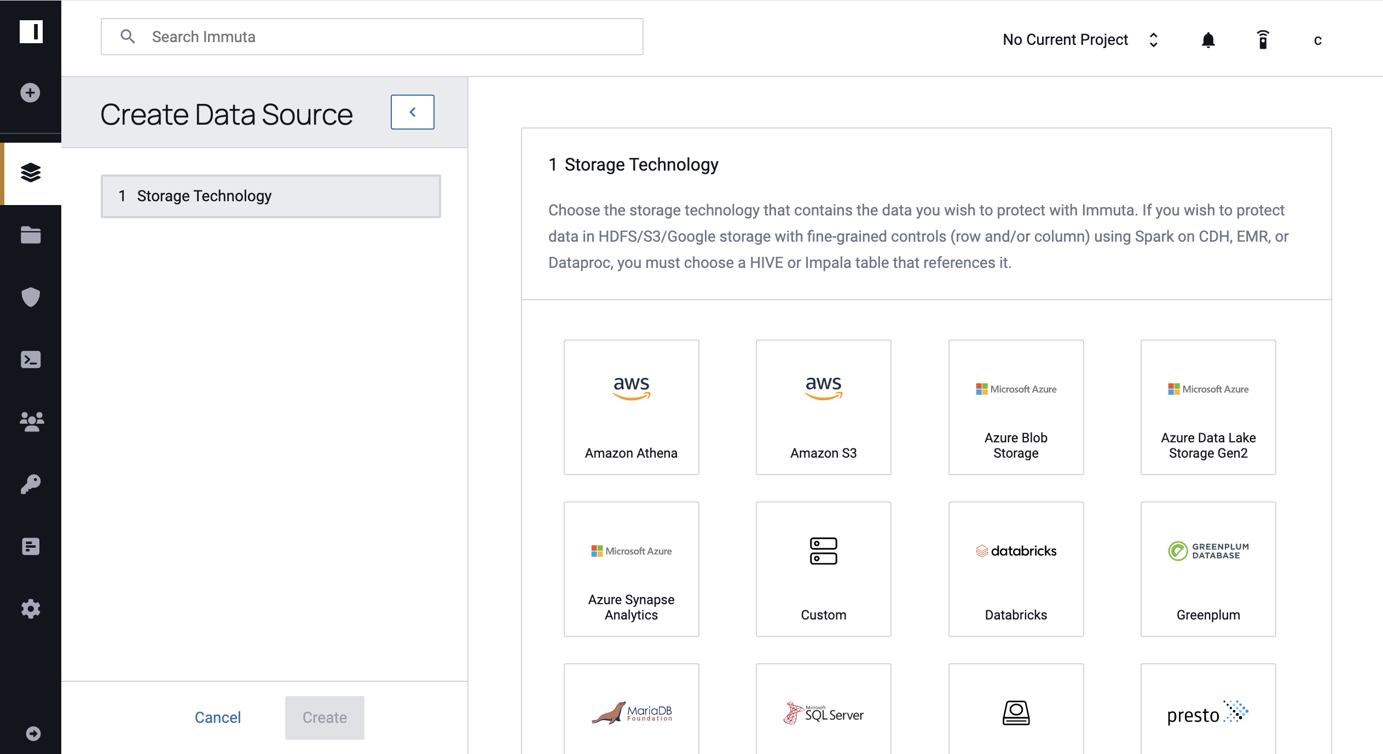This screenshot has width=1383, height=754.
Task: Click the notifications bell icon
Action: click(1208, 40)
